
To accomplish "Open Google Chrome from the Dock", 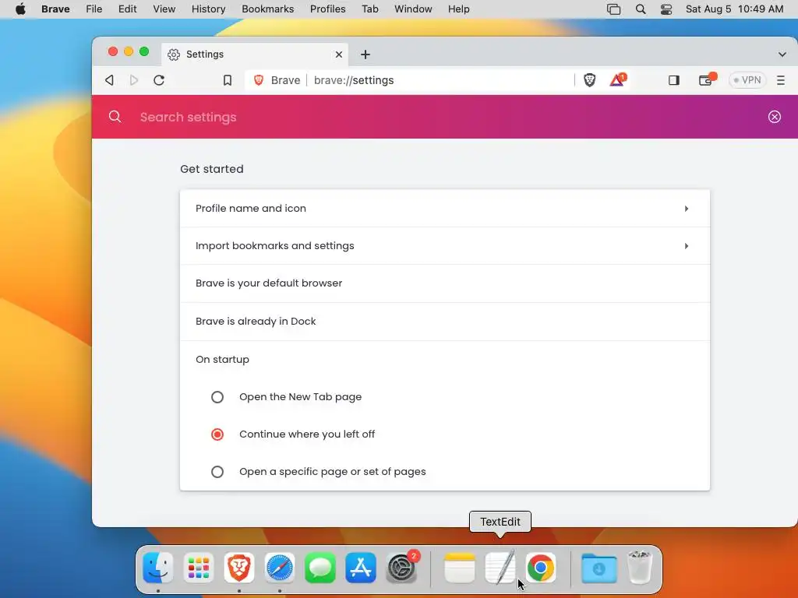I will coord(541,568).
